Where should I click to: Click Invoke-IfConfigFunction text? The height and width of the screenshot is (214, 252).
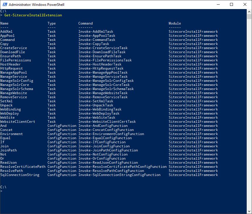pyautogui.click(x=102, y=142)
